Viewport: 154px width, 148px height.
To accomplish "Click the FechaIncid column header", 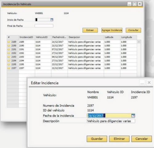I will coord(59,37).
